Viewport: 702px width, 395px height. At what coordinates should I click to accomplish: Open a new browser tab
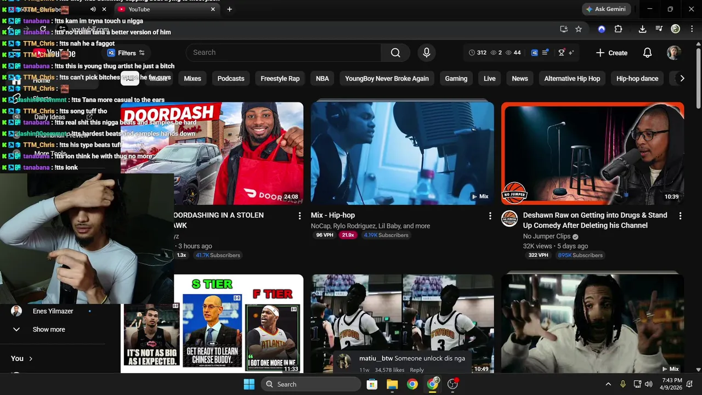pyautogui.click(x=229, y=9)
